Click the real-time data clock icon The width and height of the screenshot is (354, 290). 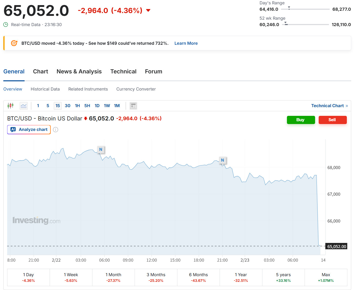click(6, 25)
